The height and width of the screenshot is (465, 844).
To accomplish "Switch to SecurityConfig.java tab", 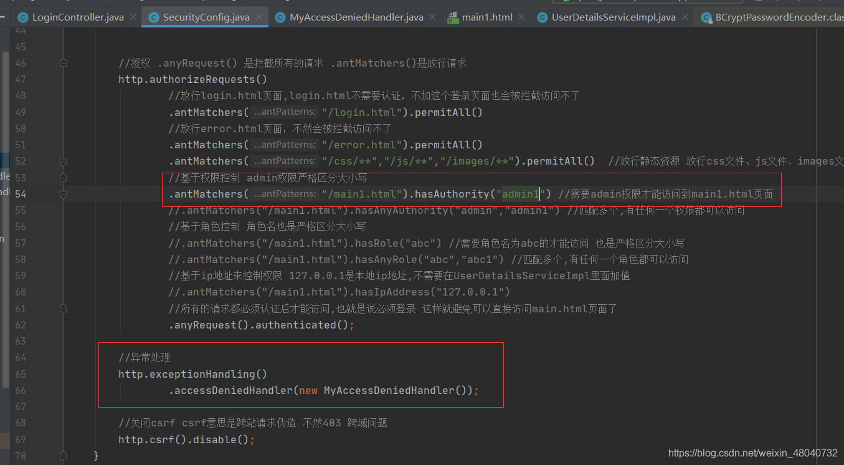I will pyautogui.click(x=206, y=17).
